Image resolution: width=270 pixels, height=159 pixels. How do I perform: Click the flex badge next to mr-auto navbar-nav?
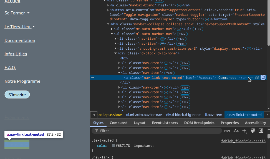pos(198,29)
